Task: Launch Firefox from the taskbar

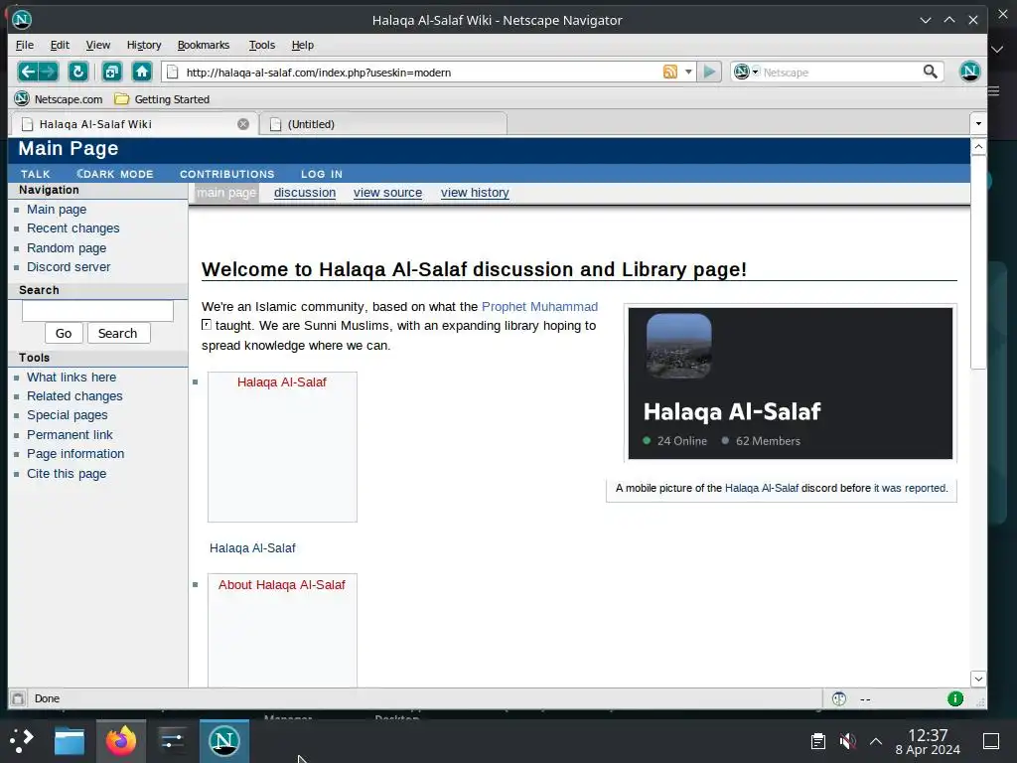Action: pos(121,741)
